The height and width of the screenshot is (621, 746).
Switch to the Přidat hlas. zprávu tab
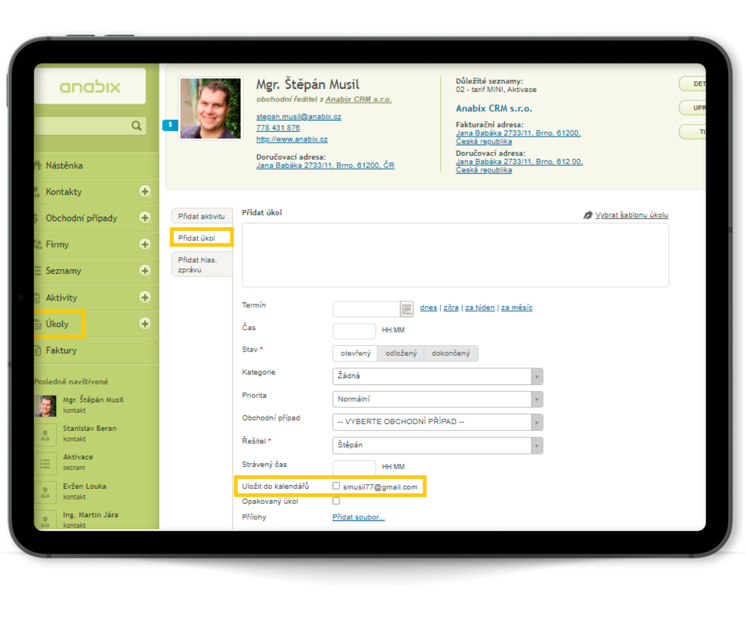[x=201, y=265]
